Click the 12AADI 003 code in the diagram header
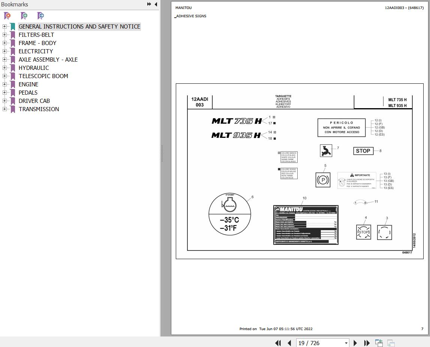430x347 pixels. (200, 102)
